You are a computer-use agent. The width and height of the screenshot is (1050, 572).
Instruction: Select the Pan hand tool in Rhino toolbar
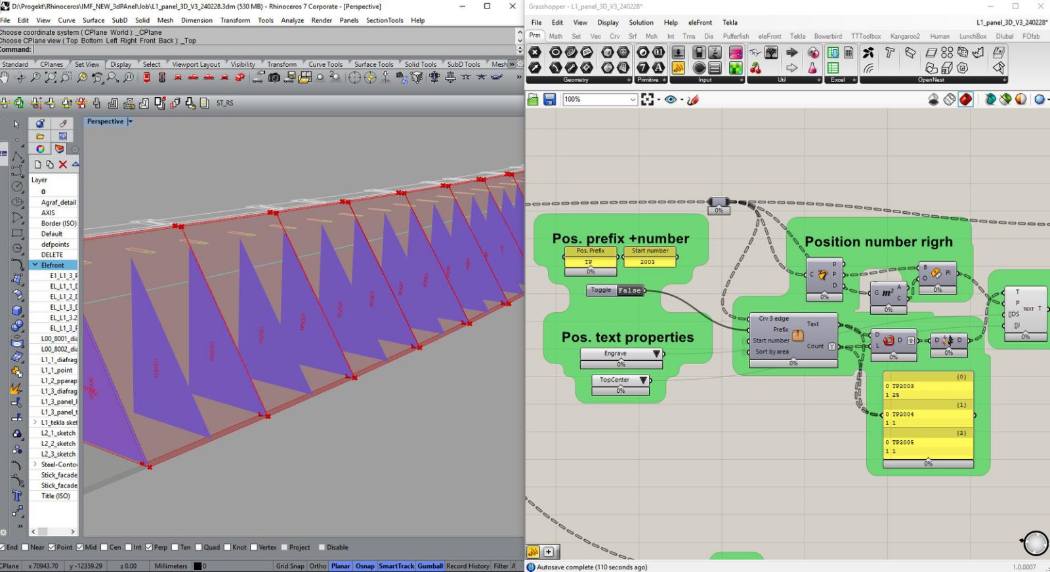tap(5, 77)
